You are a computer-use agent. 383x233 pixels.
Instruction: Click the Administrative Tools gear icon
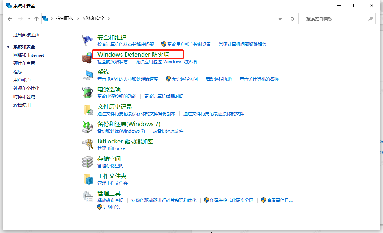(x=88, y=197)
